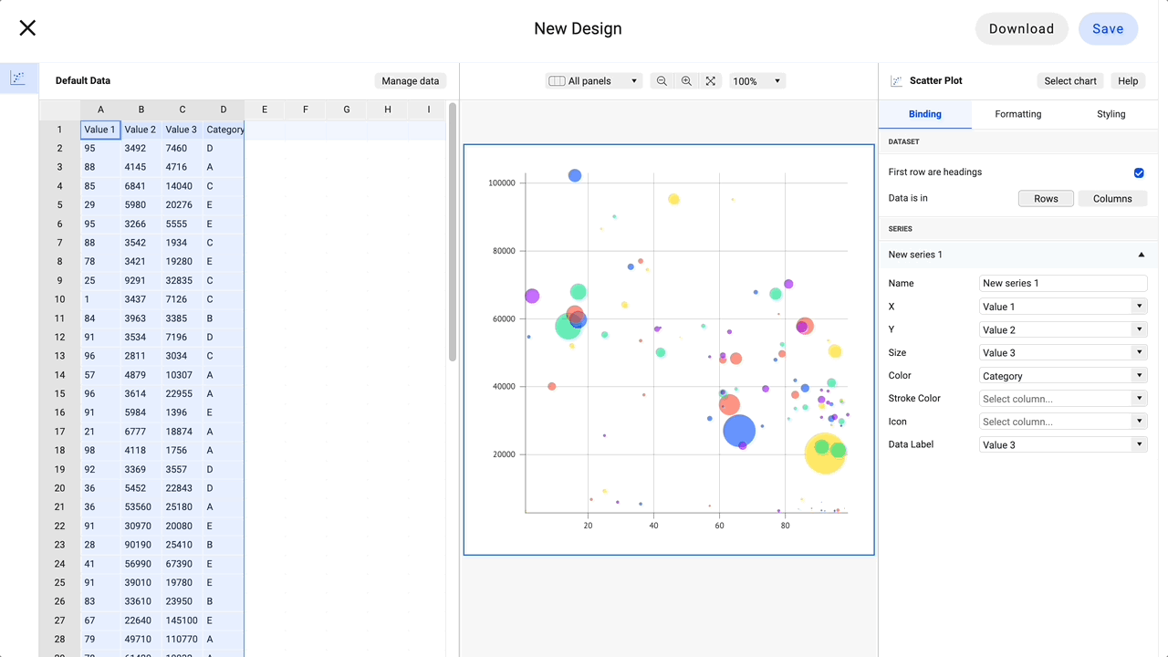Toggle data orientation to Columns

point(1112,198)
